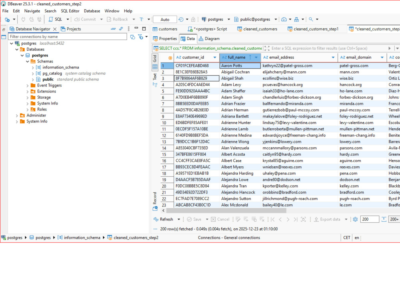The width and height of the screenshot is (400, 300).
Task: Expand the pg_catalog schema node
Action: click(33, 74)
